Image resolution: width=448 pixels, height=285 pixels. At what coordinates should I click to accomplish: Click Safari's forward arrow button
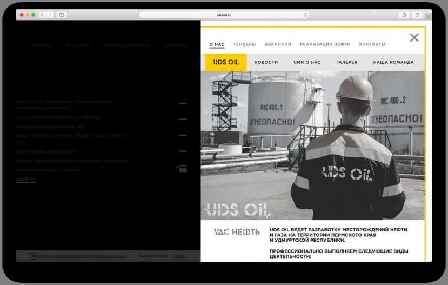[50, 15]
